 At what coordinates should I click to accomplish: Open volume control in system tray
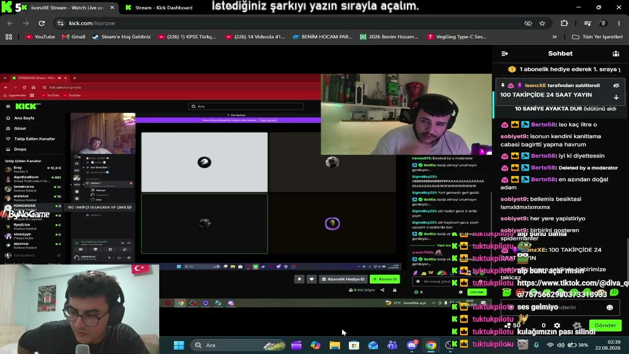[x=561, y=345]
